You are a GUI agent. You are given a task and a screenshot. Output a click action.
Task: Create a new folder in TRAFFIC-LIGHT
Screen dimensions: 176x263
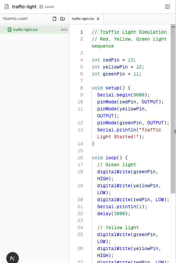[63, 19]
